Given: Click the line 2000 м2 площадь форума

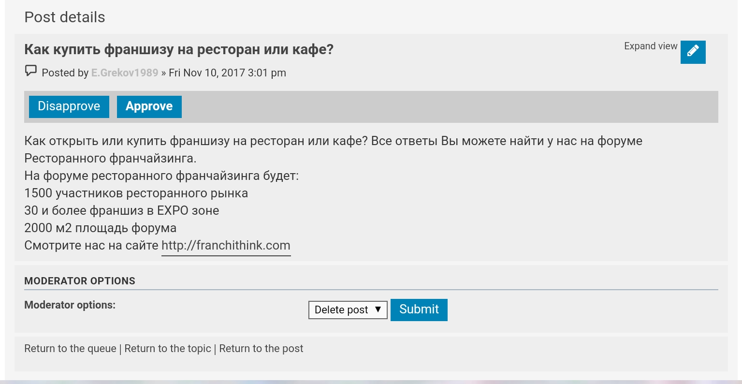Looking at the screenshot, I should click(101, 228).
